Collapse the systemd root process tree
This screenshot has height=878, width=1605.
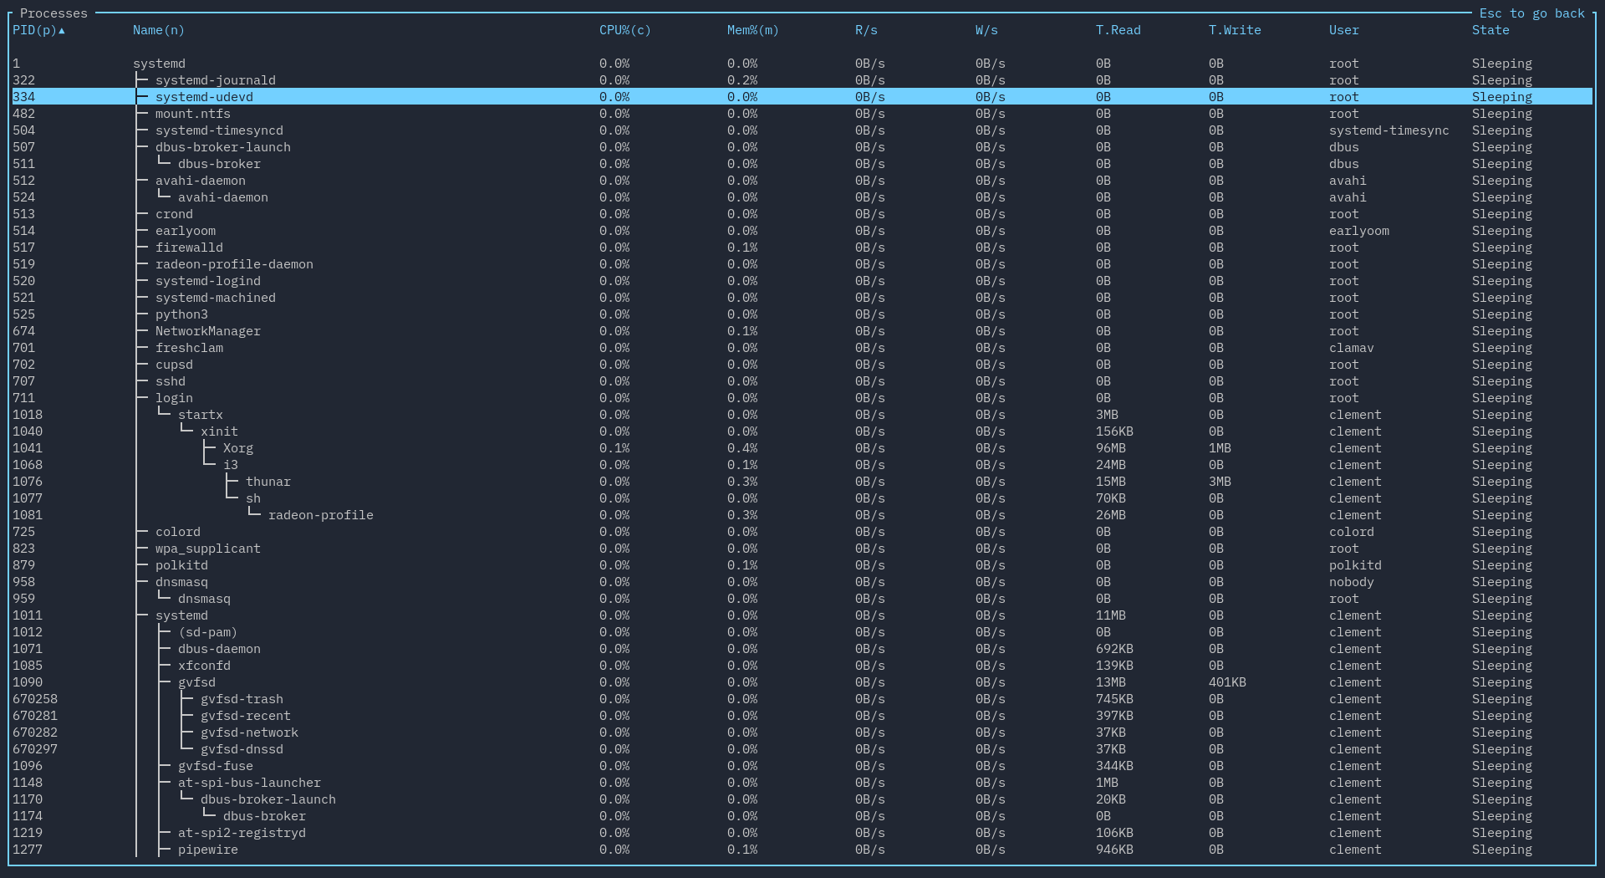click(159, 64)
